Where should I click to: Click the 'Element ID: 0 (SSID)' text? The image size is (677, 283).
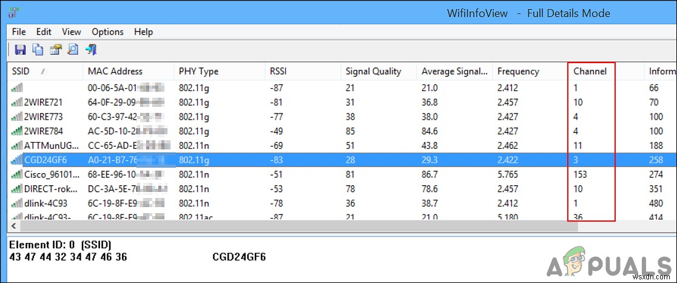coord(61,245)
